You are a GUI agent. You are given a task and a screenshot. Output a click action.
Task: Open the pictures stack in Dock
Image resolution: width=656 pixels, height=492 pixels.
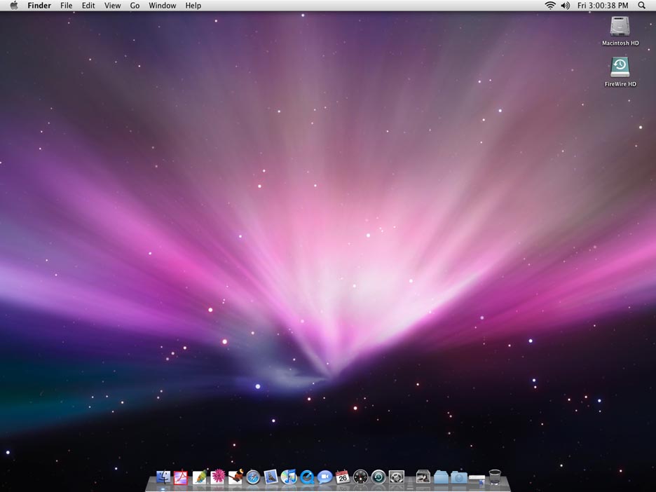click(x=423, y=477)
